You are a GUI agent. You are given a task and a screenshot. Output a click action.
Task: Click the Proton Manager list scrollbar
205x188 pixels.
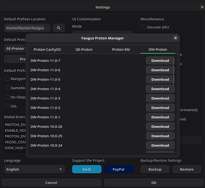174,72
